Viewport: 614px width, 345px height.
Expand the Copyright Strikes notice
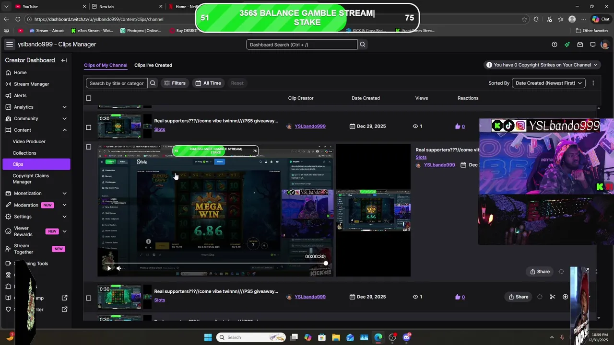pos(543,65)
